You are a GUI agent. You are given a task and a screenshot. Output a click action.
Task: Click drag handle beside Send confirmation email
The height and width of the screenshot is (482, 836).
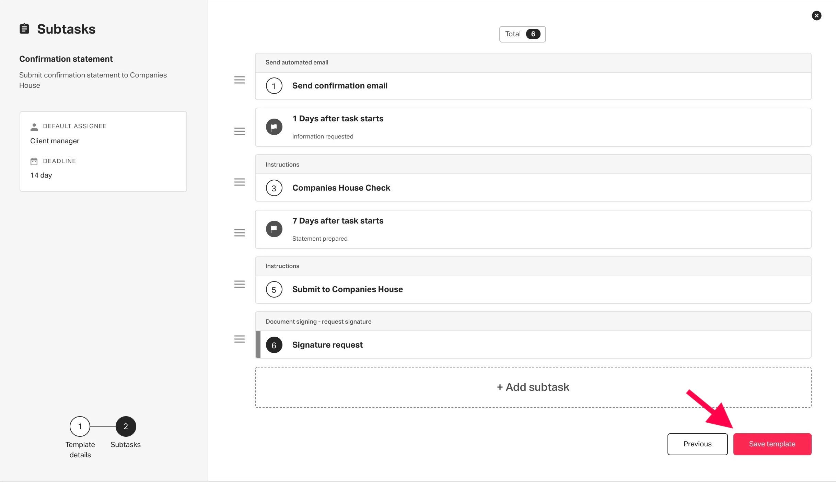click(240, 80)
